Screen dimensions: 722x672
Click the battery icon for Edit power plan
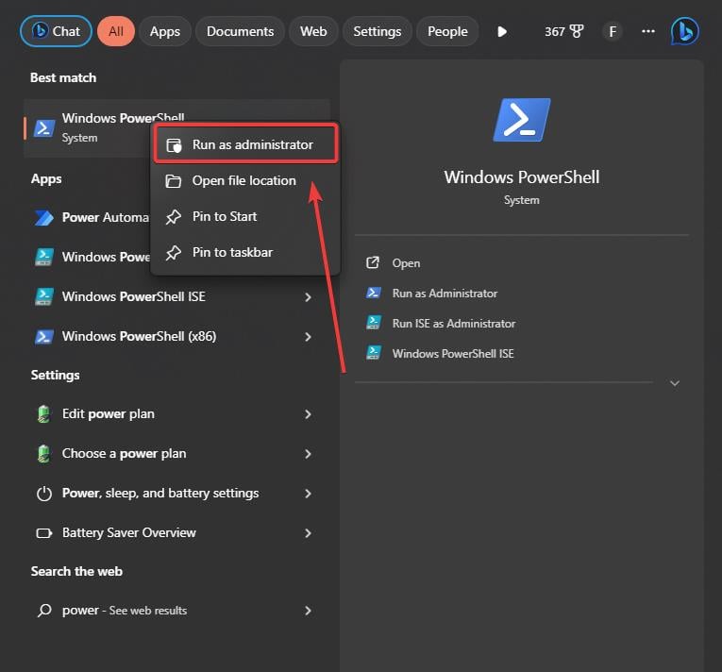coord(43,414)
